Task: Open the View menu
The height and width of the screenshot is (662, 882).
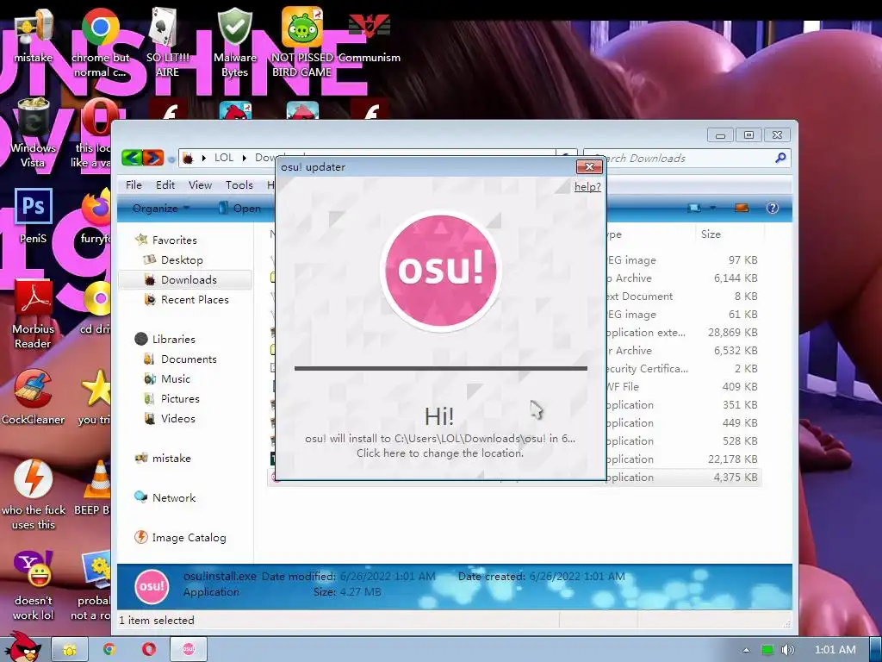Action: pos(200,185)
